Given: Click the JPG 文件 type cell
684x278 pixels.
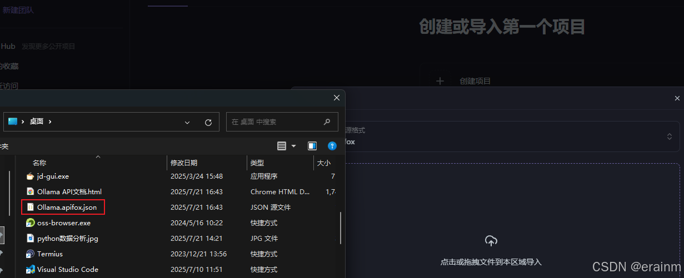Looking at the screenshot, I should click(x=264, y=238).
